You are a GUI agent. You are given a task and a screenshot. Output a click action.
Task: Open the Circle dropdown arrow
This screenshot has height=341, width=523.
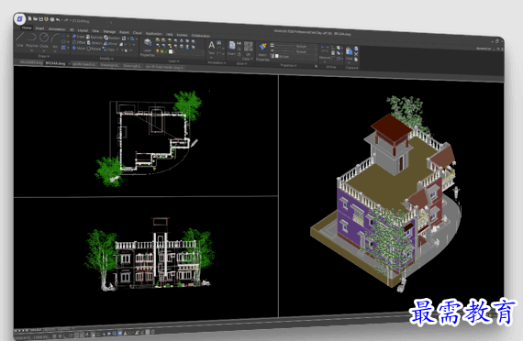[44, 51]
